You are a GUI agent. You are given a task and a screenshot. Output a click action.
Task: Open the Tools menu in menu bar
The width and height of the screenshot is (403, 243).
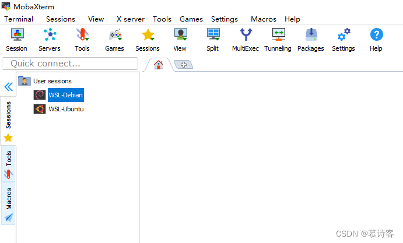(x=162, y=19)
